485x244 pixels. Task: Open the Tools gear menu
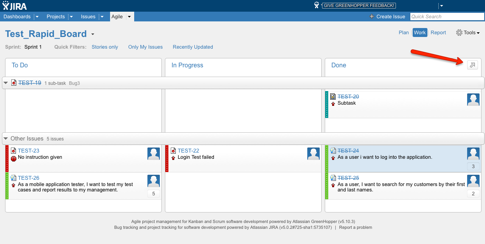(x=467, y=33)
